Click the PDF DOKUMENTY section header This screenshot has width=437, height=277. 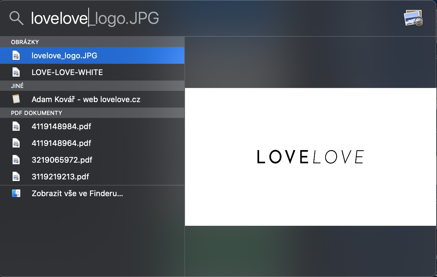pyautogui.click(x=92, y=113)
